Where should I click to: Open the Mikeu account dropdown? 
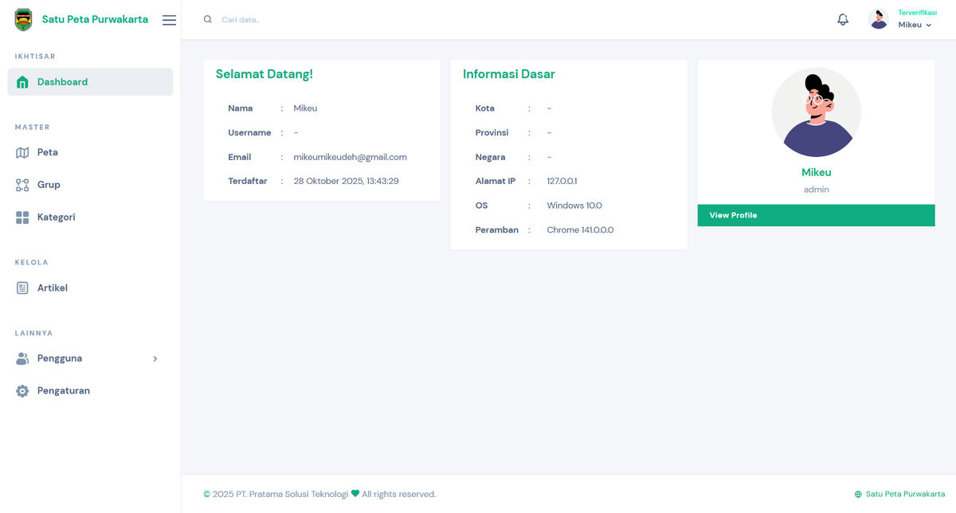tap(915, 25)
